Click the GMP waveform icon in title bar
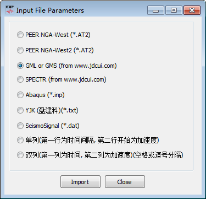Image resolution: width=206 pixels, height=199 pixels. point(10,10)
